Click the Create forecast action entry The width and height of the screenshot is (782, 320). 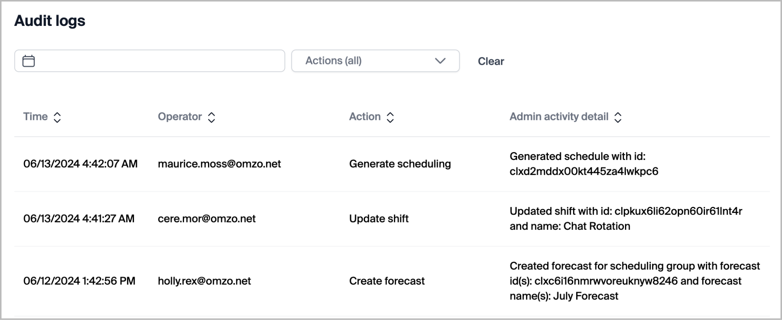pyautogui.click(x=387, y=281)
